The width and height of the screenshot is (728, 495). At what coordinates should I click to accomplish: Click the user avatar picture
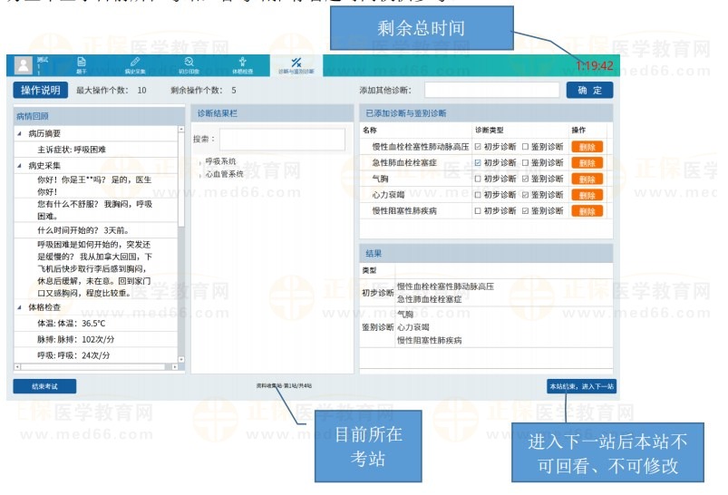24,65
